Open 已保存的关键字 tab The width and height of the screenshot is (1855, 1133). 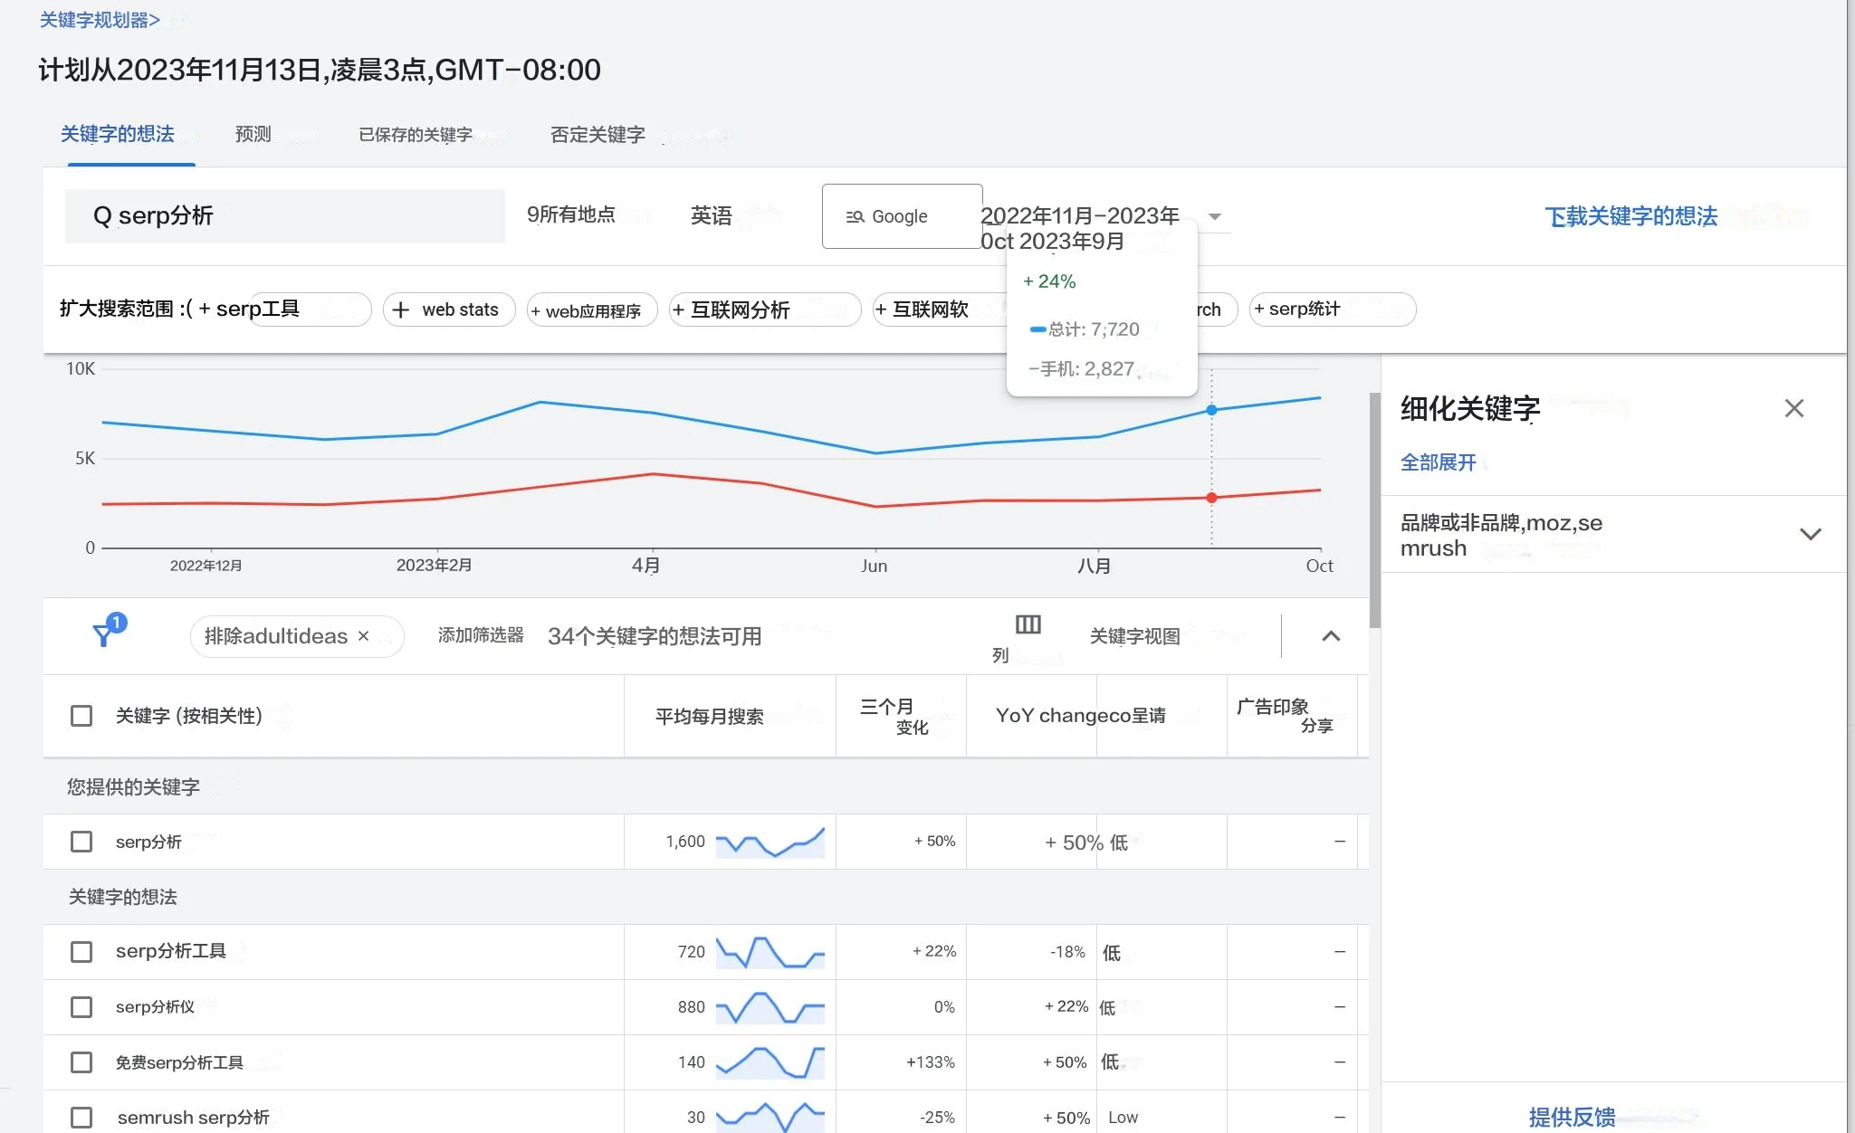coord(416,135)
